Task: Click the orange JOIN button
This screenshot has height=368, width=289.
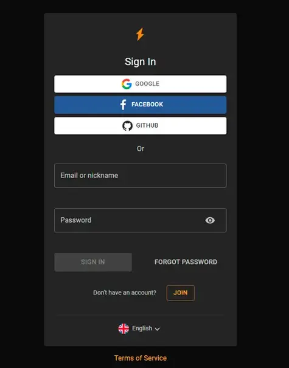Action: coord(180,293)
